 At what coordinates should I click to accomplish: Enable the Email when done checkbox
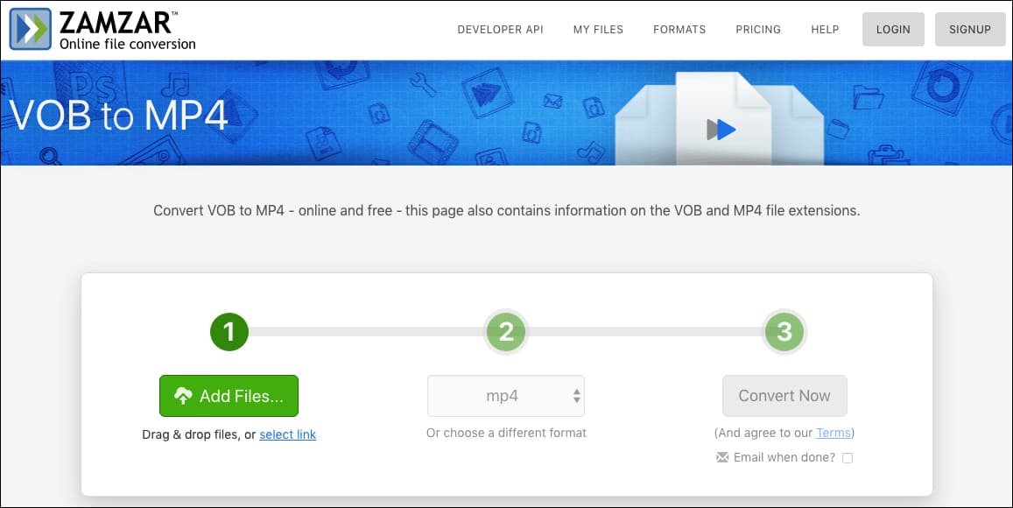point(848,458)
